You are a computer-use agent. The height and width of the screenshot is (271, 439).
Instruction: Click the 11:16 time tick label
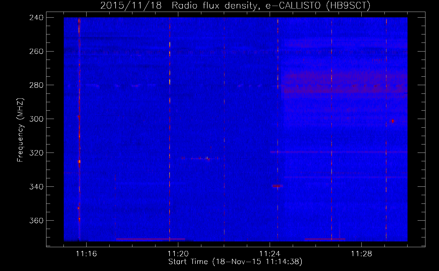[x=87, y=254]
